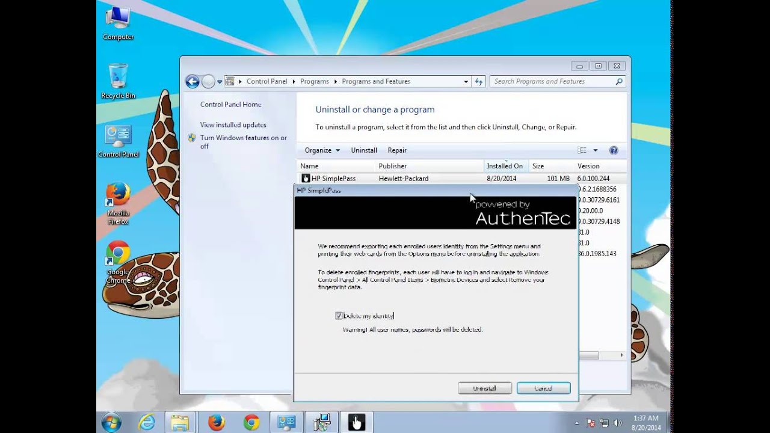770x433 pixels.
Task: Click the Firefox taskbar icon
Action: 216,422
